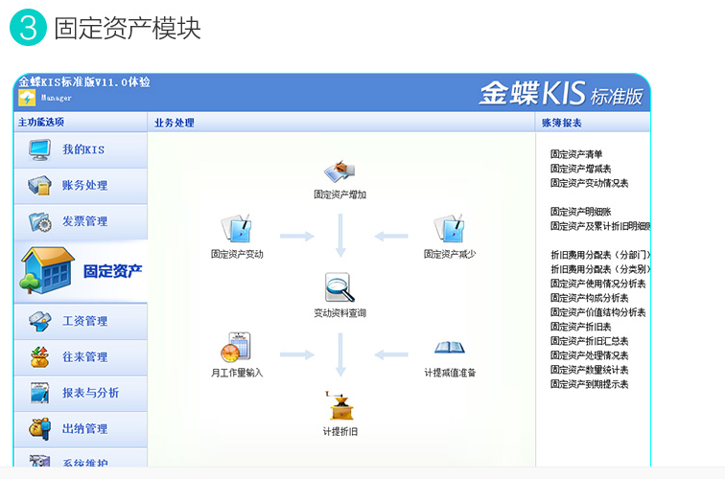Open 变动资料查询 magnifier icon
The image size is (725, 479).
339,288
